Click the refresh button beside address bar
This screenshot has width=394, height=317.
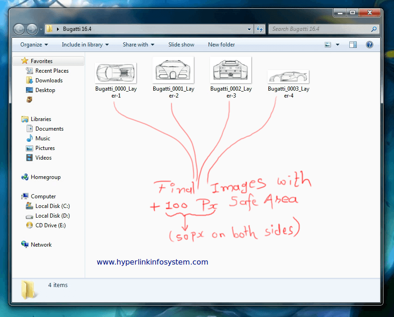pyautogui.click(x=259, y=29)
